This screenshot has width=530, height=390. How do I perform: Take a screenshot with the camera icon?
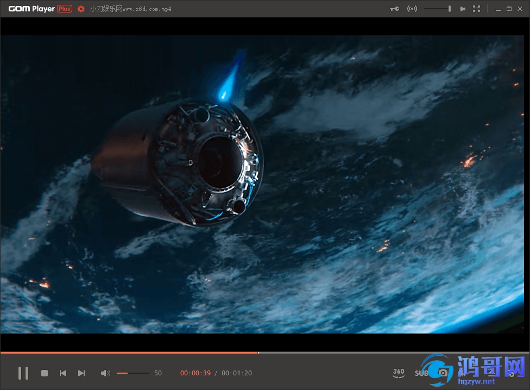443,373
